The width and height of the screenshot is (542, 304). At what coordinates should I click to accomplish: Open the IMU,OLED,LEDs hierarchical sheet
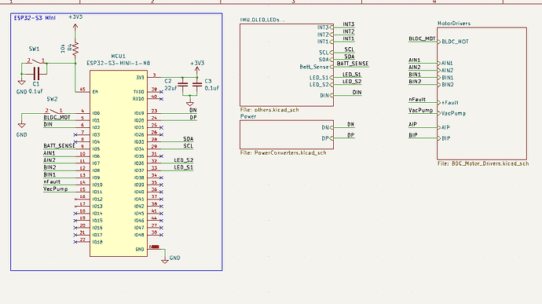(x=287, y=65)
